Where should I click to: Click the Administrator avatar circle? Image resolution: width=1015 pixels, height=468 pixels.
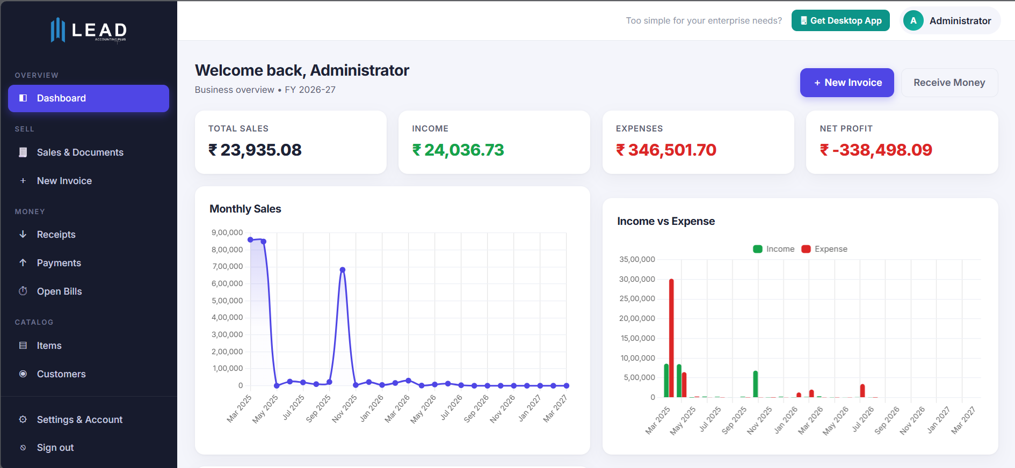[x=913, y=20]
